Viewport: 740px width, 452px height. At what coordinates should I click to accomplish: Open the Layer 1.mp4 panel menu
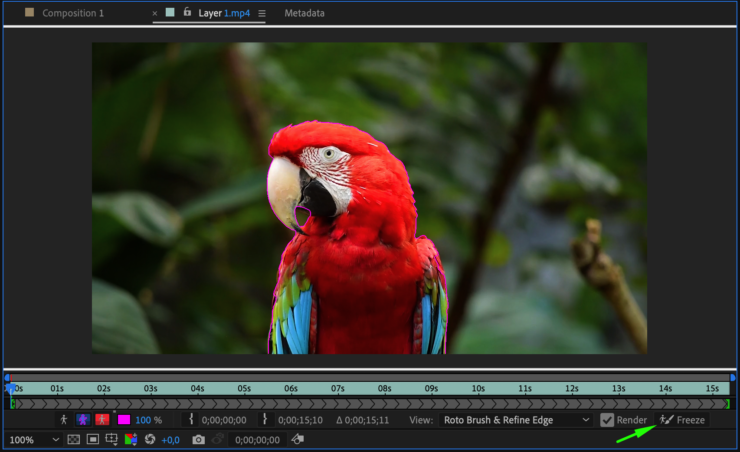pyautogui.click(x=262, y=13)
